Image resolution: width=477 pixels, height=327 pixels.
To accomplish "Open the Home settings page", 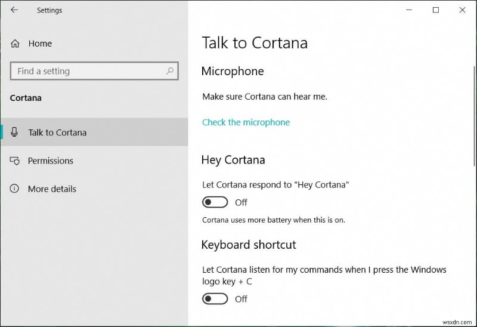I will click(94, 44).
